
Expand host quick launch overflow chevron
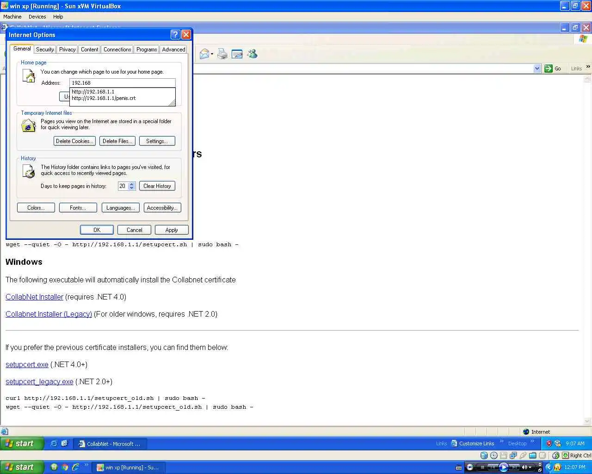click(86, 465)
